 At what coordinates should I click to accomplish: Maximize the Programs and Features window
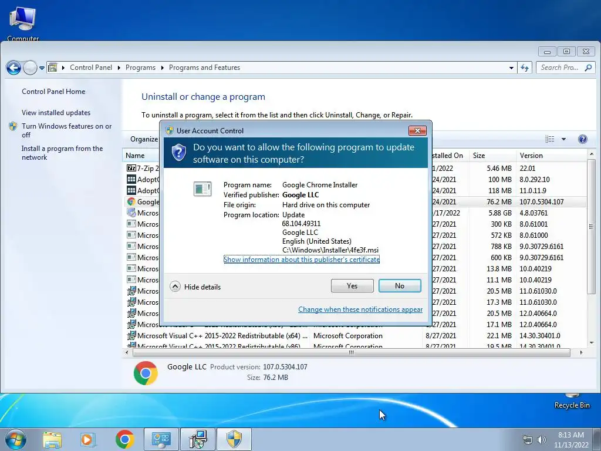566,52
